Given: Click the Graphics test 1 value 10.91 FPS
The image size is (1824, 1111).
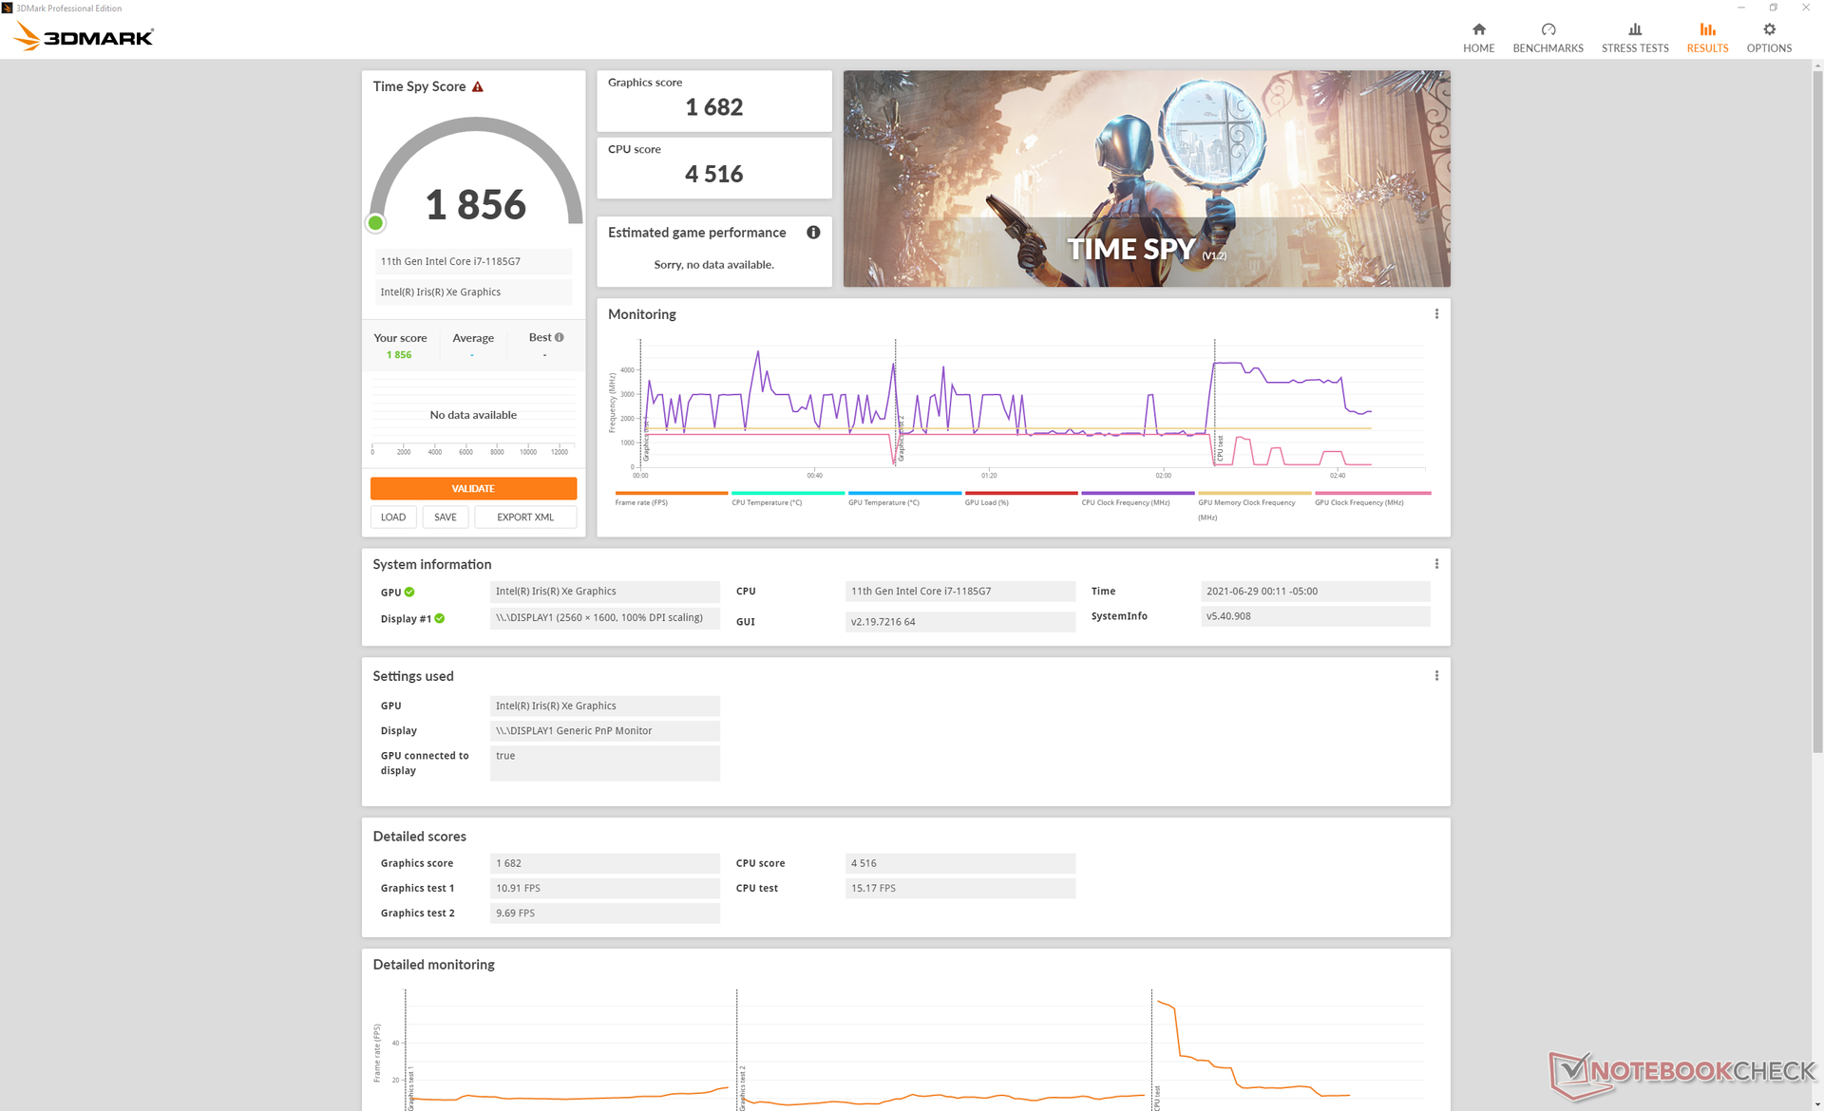Looking at the screenshot, I should [605, 889].
